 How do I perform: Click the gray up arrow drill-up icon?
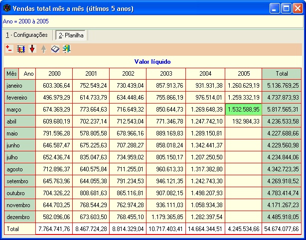[x=44, y=49]
